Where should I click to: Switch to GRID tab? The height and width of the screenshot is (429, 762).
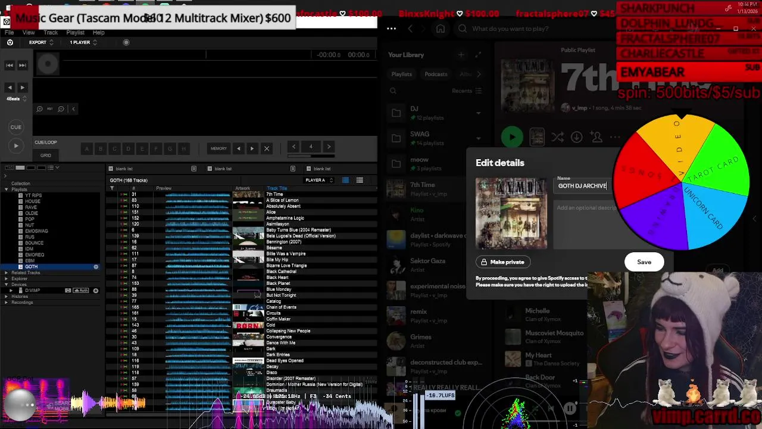click(x=46, y=155)
